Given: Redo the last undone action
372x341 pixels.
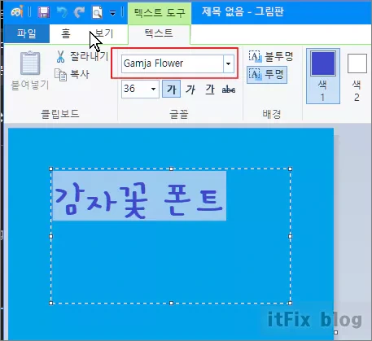Looking at the screenshot, I should [x=79, y=12].
